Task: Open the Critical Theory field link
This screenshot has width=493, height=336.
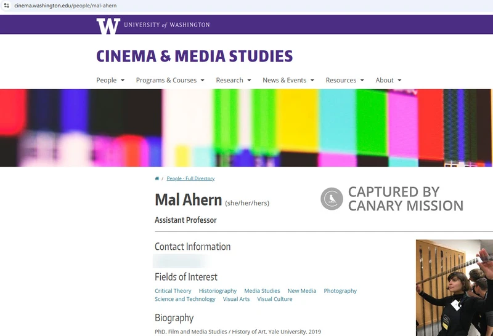Action: click(x=173, y=291)
